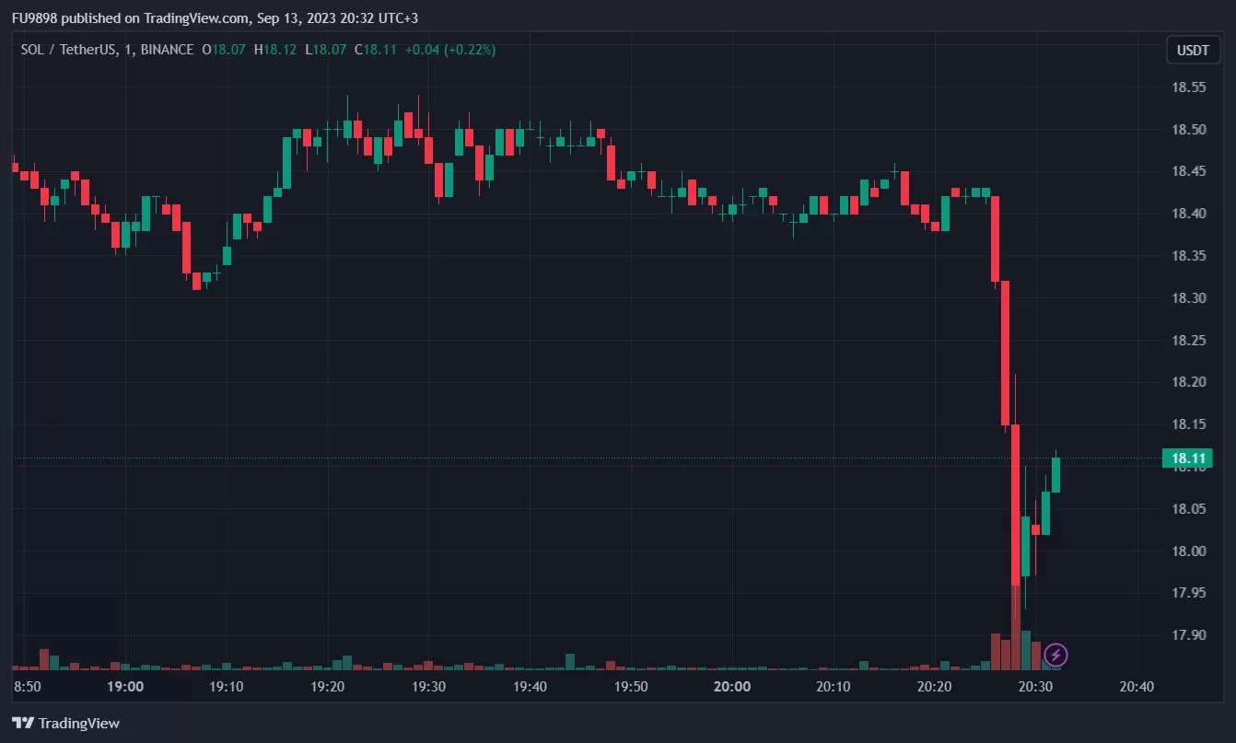1236x743 pixels.
Task: Click the TradingView logo in bottom-left corner
Action: (65, 723)
